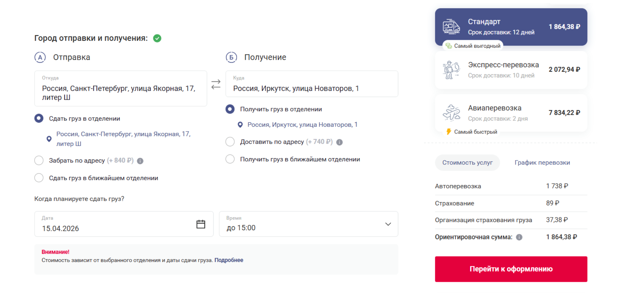Open Irkutsk office address link under receiving
The width and height of the screenshot is (633, 293).
point(302,125)
